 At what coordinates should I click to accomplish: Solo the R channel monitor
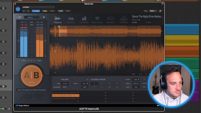34,61
